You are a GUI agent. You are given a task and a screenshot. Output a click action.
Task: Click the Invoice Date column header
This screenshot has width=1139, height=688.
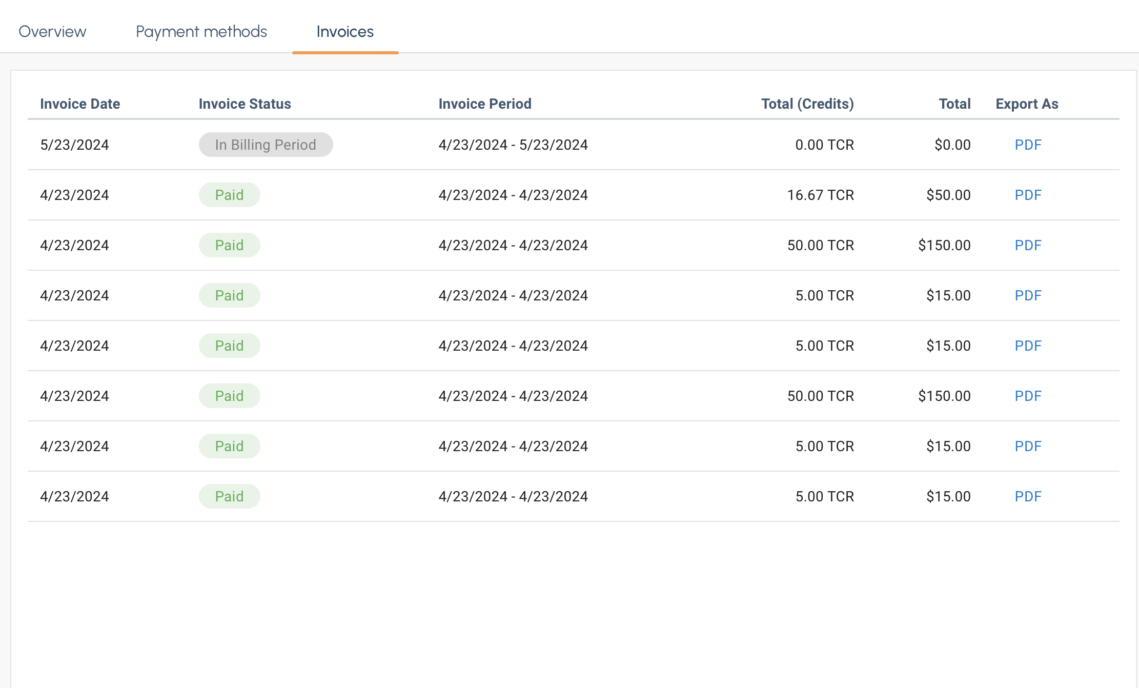[x=80, y=104]
